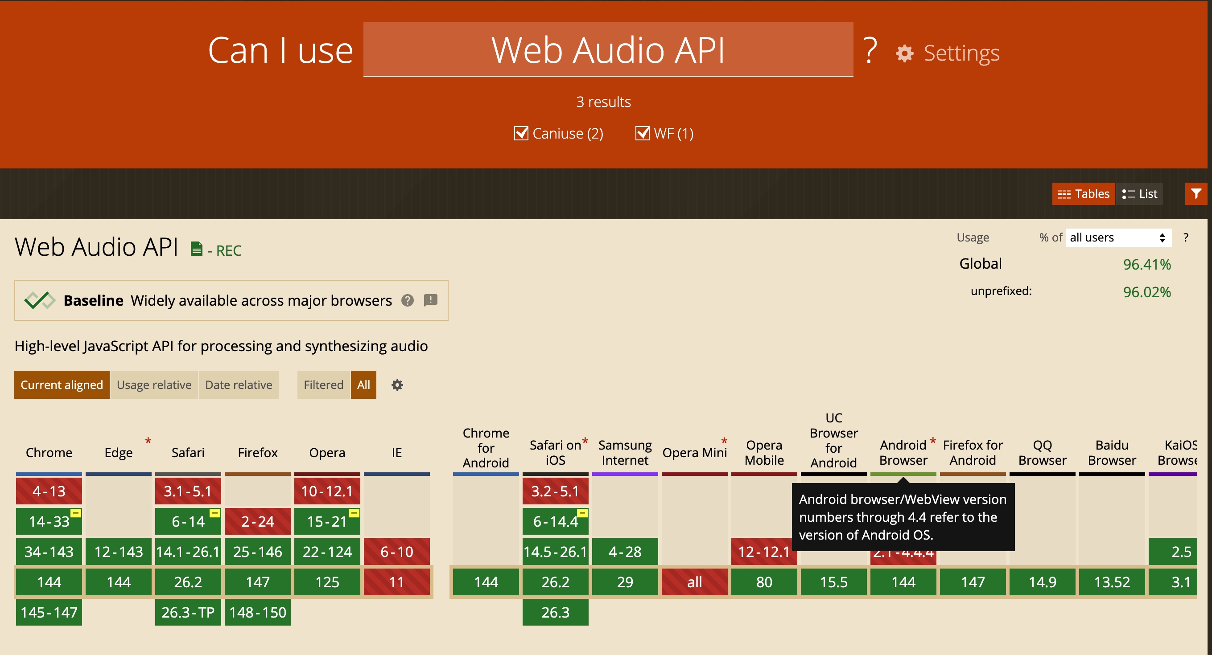Click the Baseline feedback speech bubble icon

tap(430, 300)
